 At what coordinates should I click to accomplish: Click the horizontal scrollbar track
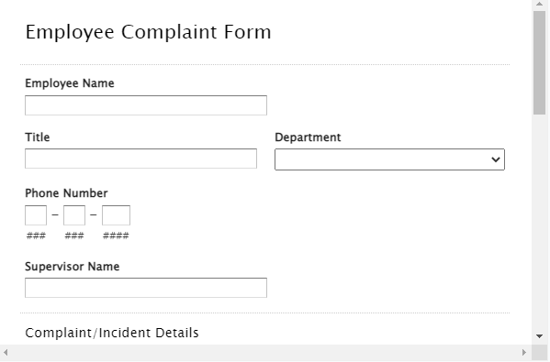click(x=264, y=352)
